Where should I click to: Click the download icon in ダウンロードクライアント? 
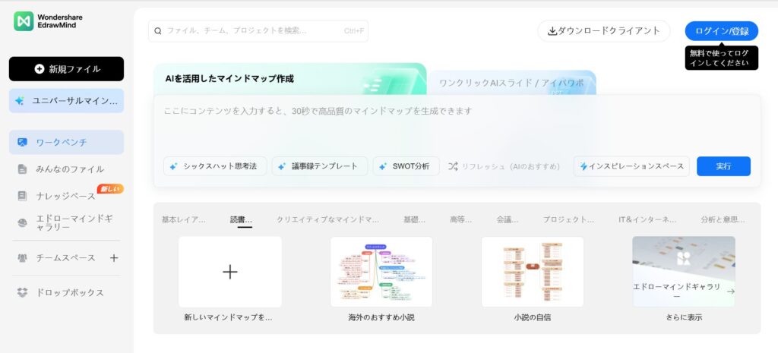552,31
